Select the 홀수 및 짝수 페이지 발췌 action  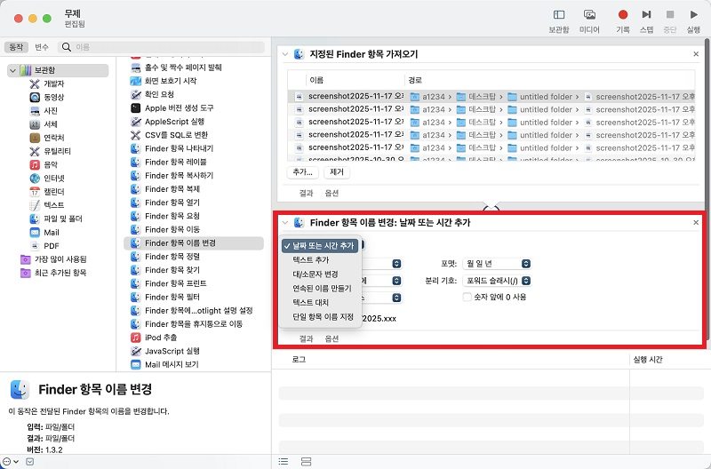tap(177, 68)
